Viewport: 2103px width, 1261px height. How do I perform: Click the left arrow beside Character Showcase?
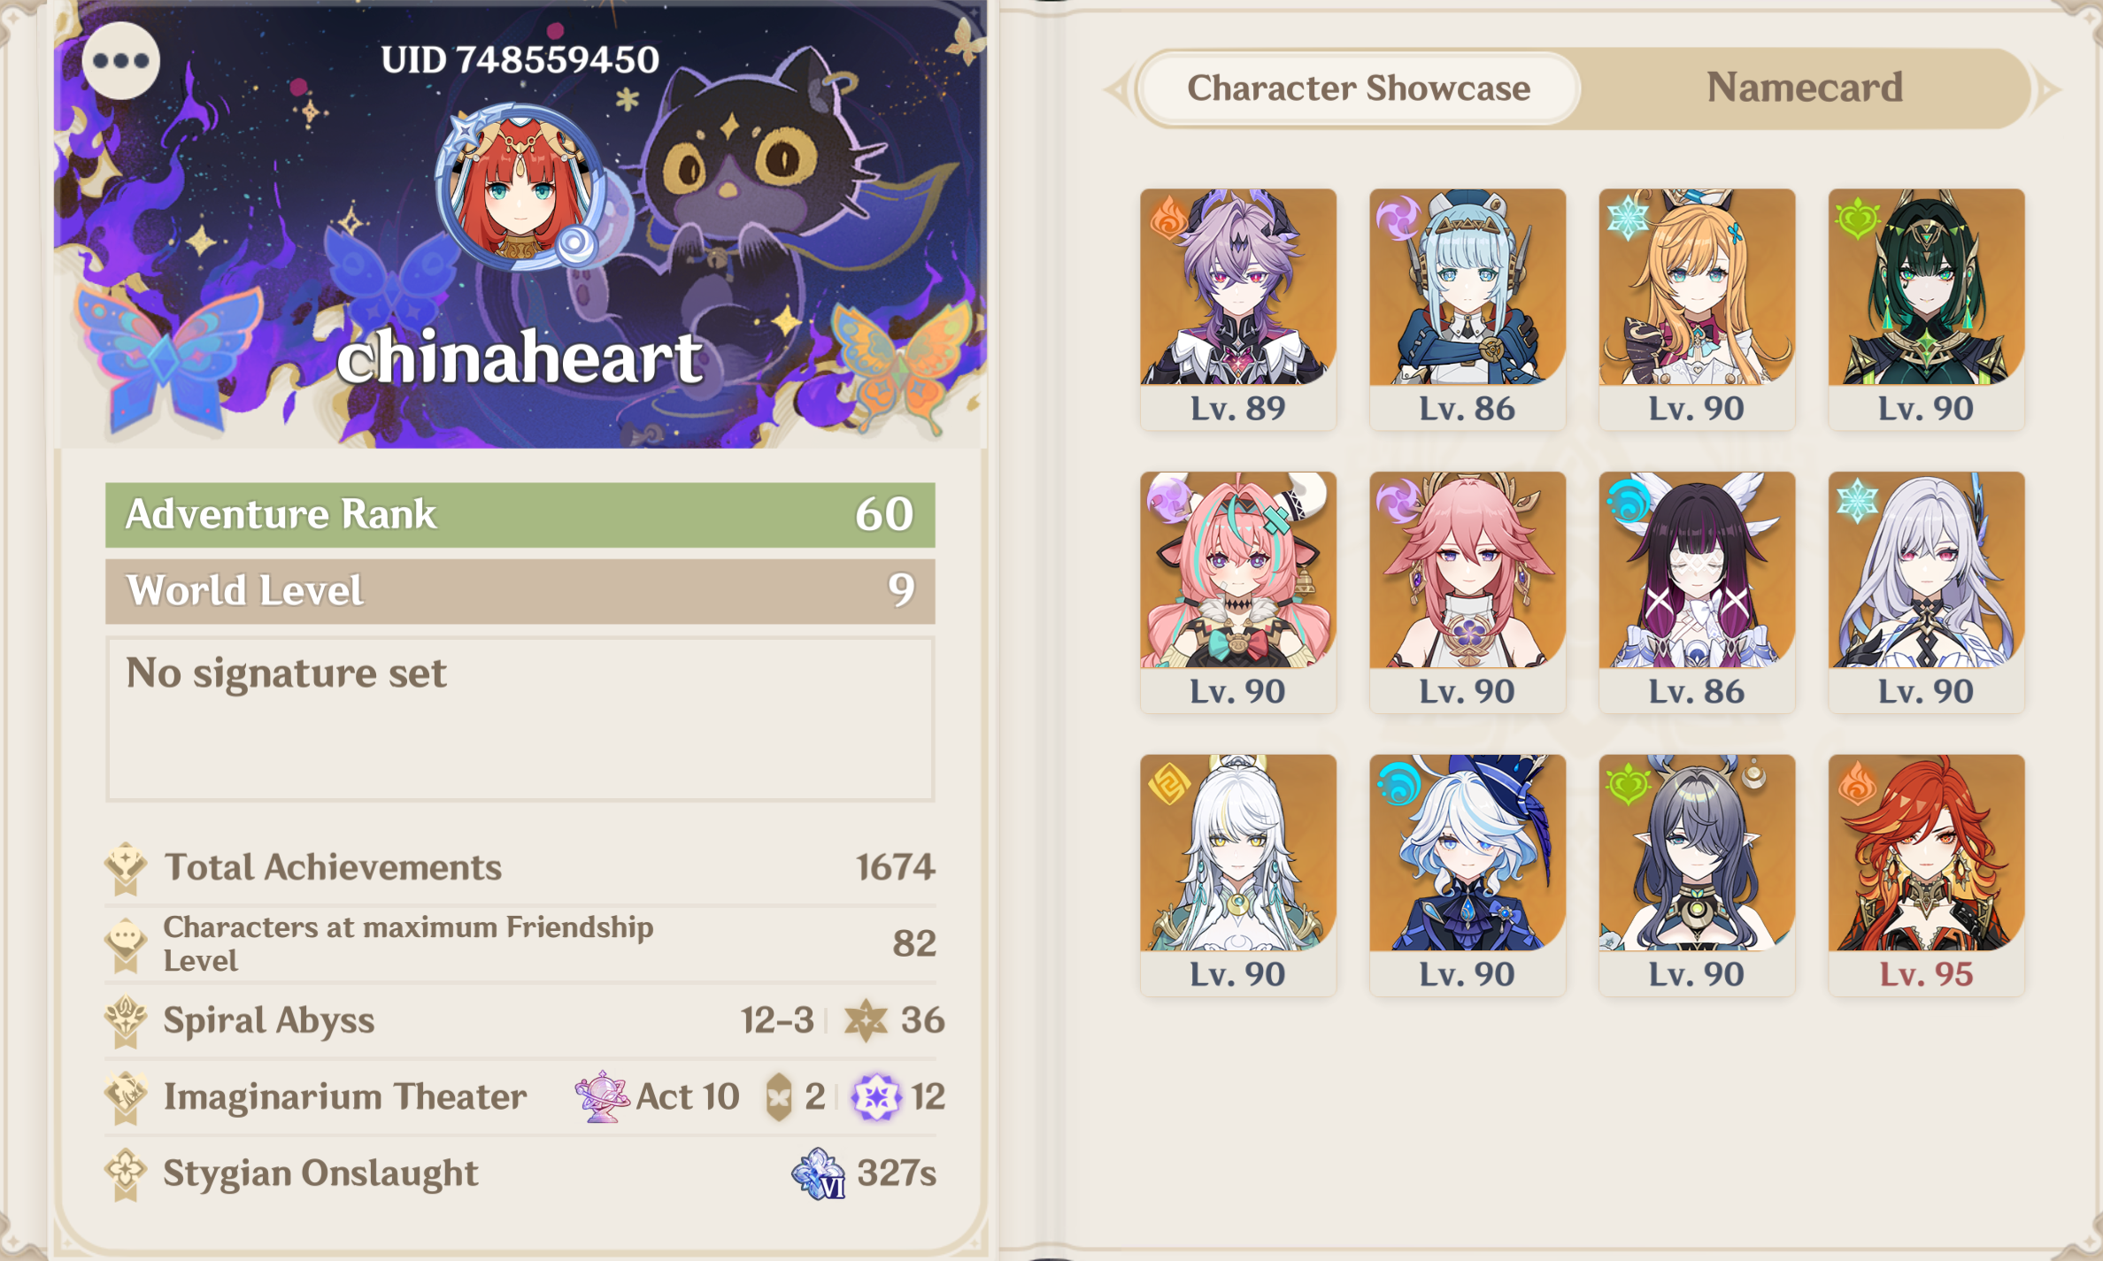[1118, 89]
